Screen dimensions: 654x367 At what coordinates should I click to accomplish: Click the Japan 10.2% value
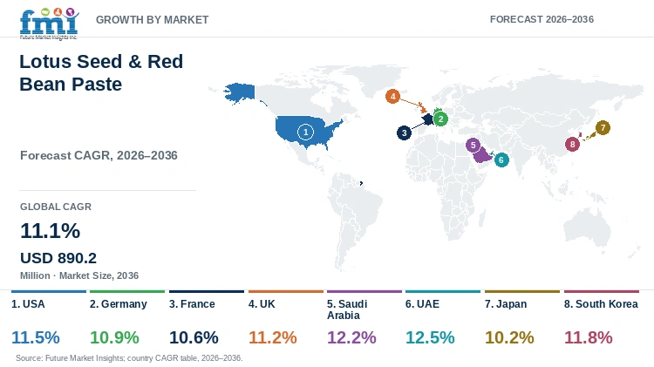click(509, 337)
